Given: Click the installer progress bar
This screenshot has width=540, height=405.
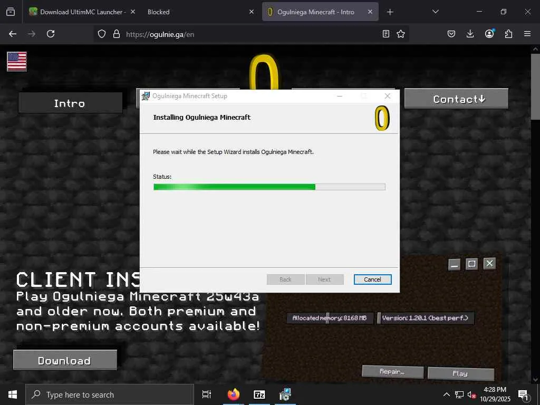Looking at the screenshot, I should (x=269, y=187).
